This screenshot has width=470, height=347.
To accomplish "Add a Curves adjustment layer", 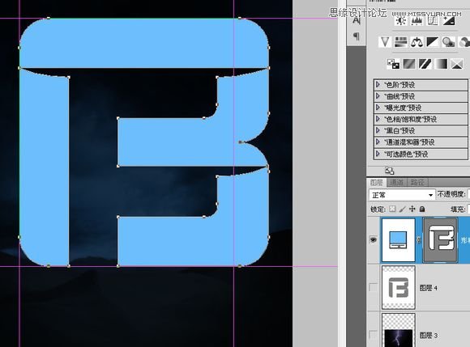I will point(433,21).
